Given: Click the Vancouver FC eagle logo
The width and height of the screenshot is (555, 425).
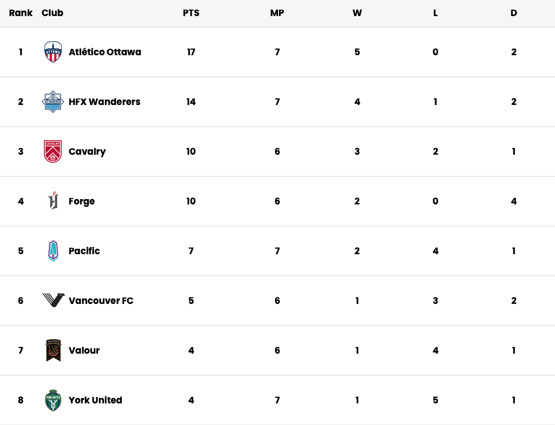Looking at the screenshot, I should click(53, 300).
